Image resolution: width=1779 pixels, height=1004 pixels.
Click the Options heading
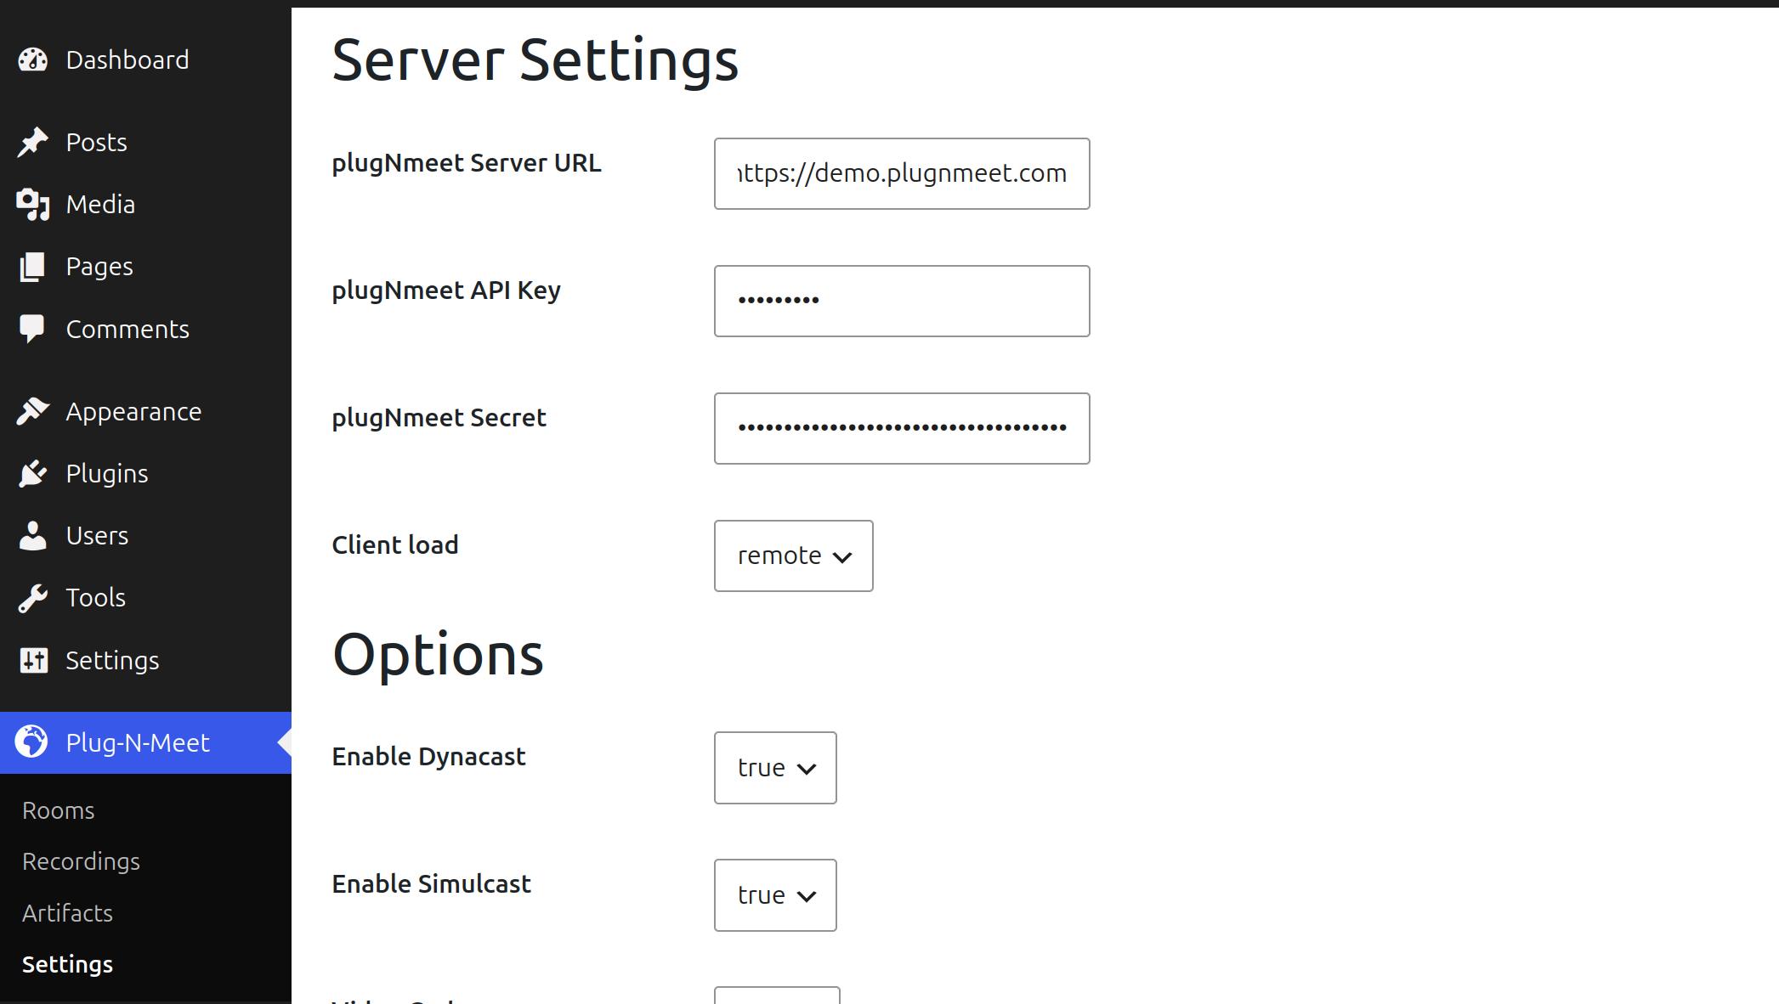coord(438,656)
